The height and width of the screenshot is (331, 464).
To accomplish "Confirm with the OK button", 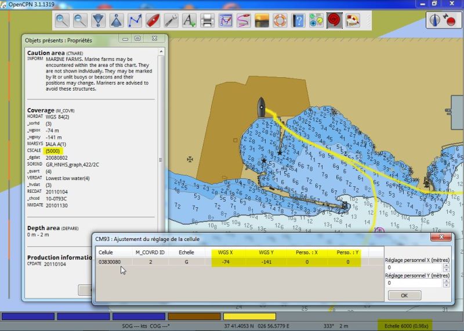I will [x=404, y=296].
